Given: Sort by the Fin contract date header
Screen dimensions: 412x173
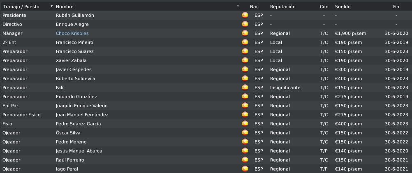Looking at the screenshot, I should pos(396,7).
